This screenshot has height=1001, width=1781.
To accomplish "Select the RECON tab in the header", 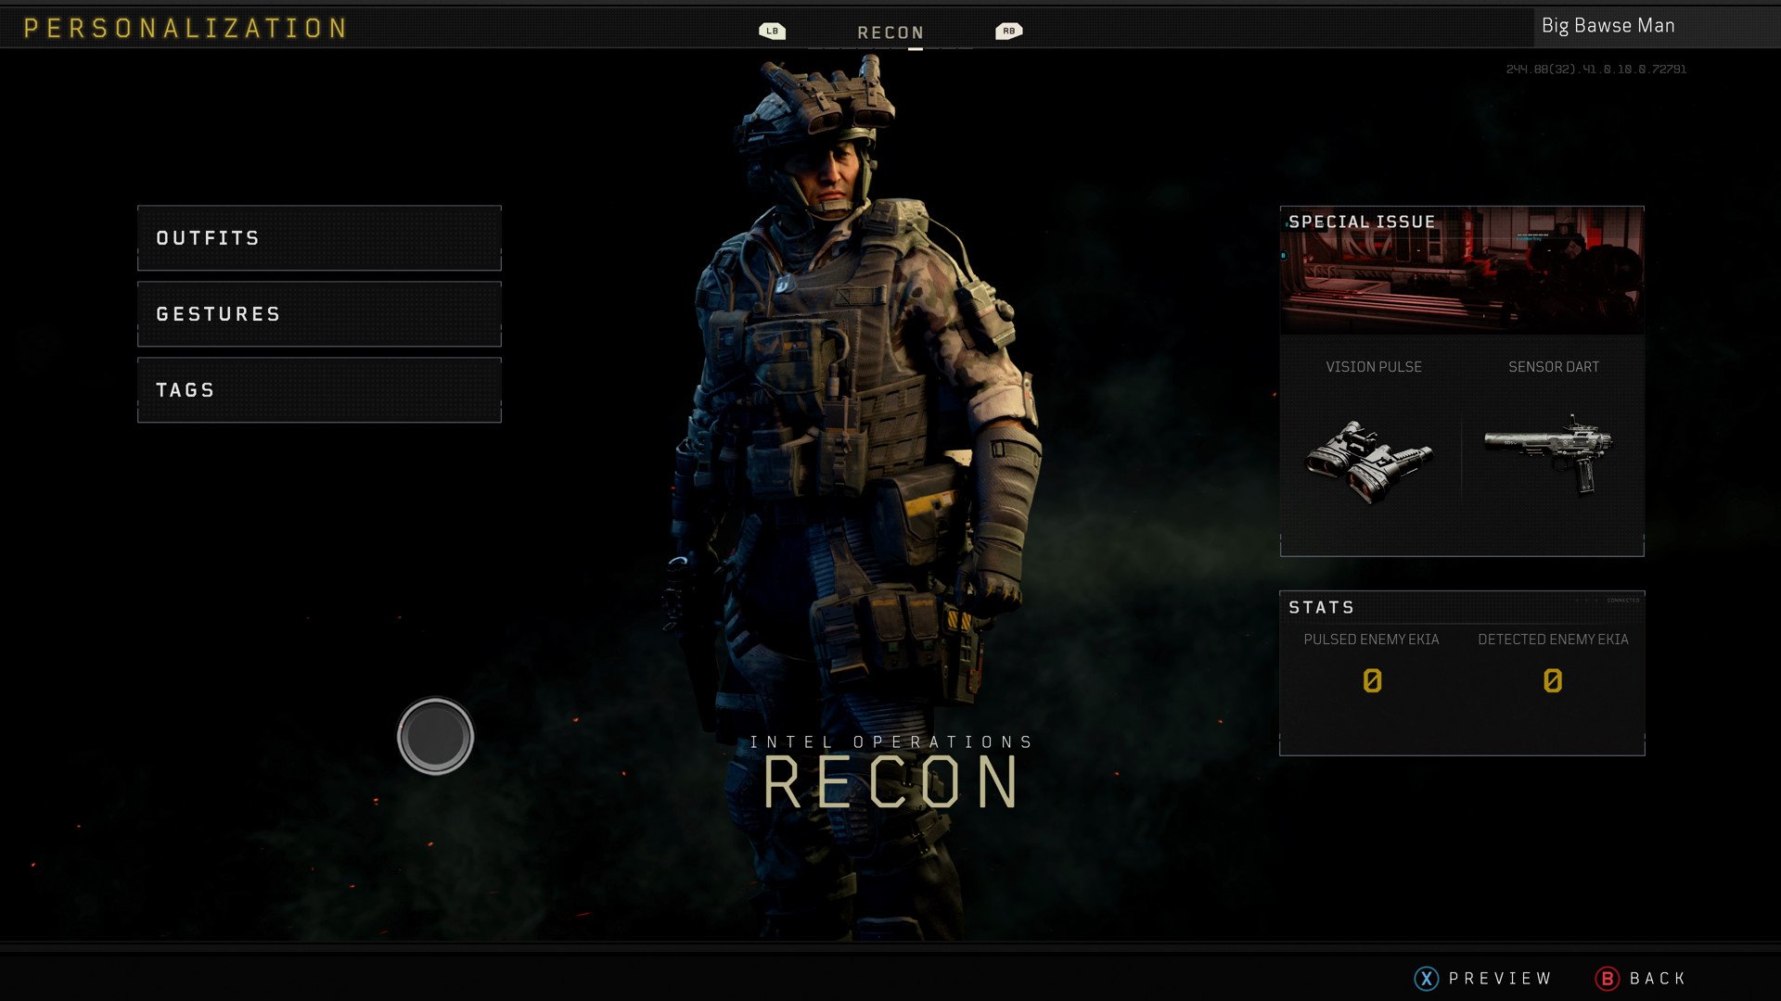I will pyautogui.click(x=890, y=32).
